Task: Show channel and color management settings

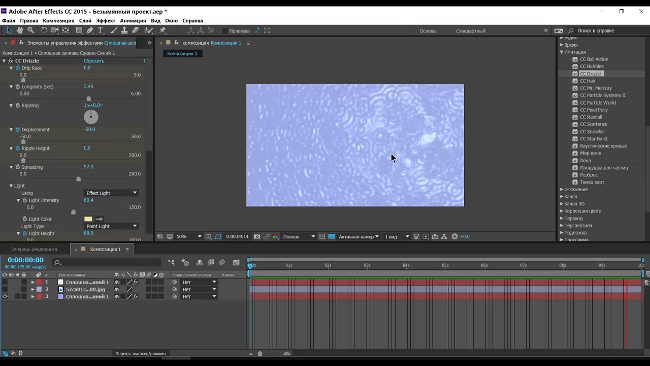Action: point(276,236)
